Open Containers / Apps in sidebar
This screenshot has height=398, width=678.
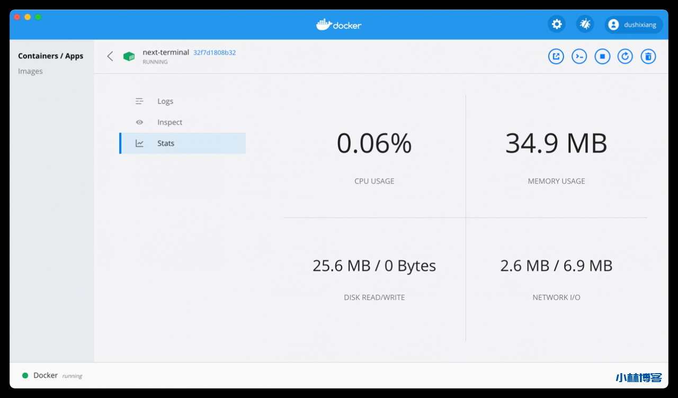pyautogui.click(x=50, y=56)
